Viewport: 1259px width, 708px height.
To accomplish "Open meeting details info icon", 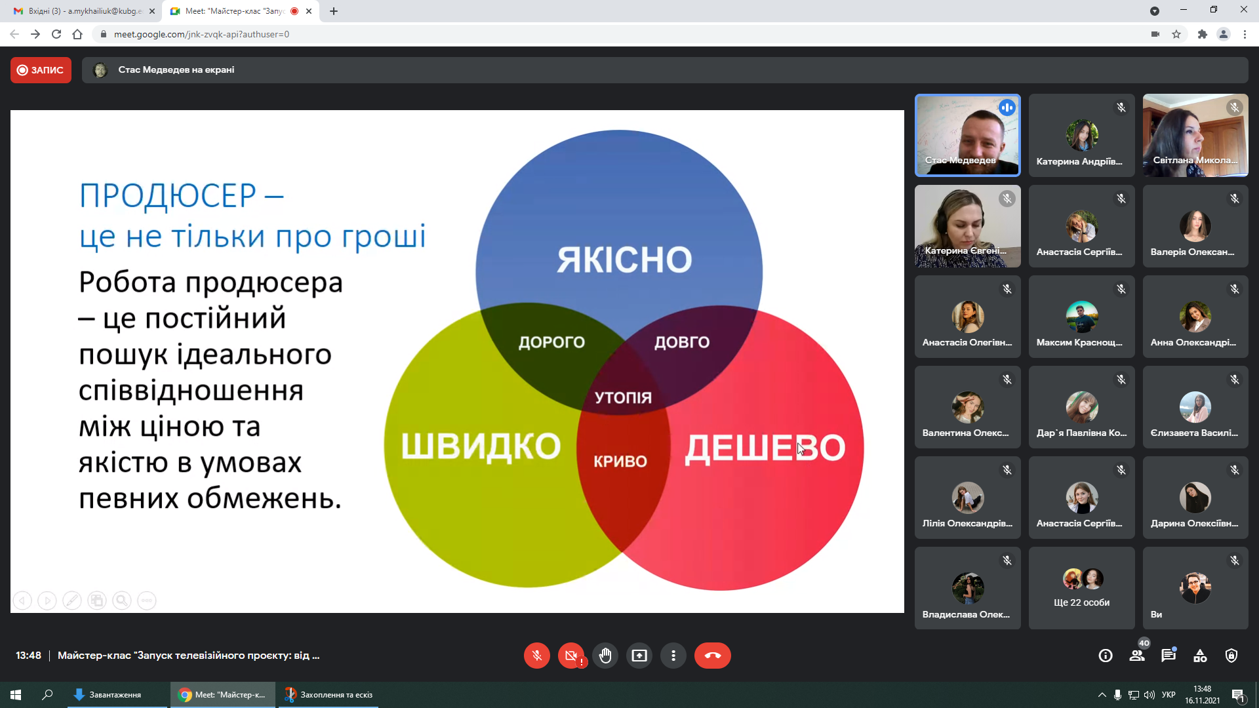I will click(x=1106, y=656).
